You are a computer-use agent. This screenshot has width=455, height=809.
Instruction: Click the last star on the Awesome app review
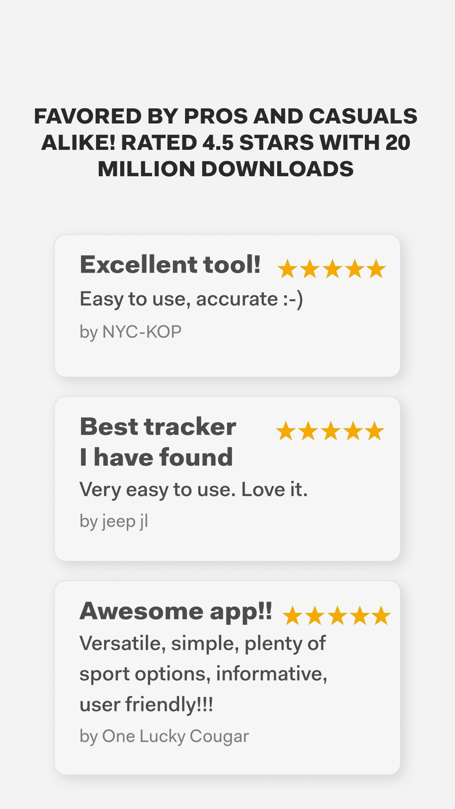tap(381, 616)
